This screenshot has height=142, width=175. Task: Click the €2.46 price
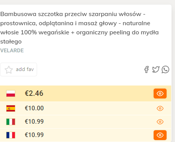[34, 94]
